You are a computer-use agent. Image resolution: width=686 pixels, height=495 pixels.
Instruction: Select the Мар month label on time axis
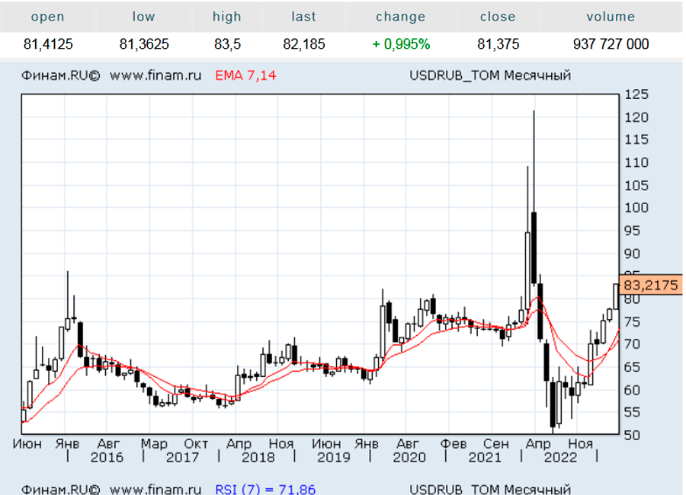154,443
